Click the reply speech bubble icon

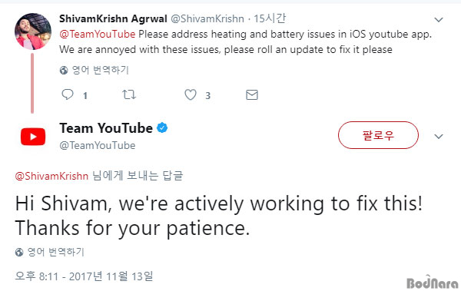[68, 94]
